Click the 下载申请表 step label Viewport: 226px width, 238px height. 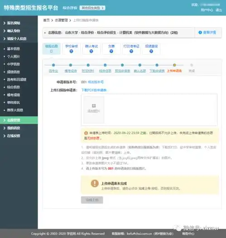click(x=157, y=71)
